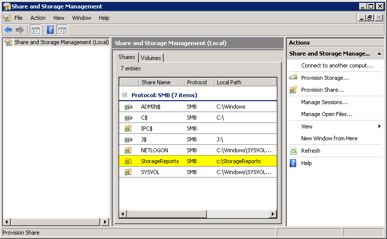Click the tree node icon for Share and Storage Management
This screenshot has width=387, height=239.
(8, 43)
